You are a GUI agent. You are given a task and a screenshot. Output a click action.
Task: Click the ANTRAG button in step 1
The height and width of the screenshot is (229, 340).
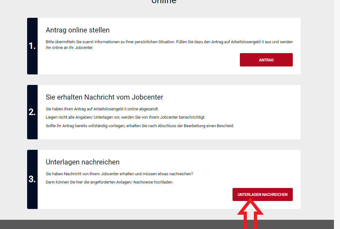point(266,59)
